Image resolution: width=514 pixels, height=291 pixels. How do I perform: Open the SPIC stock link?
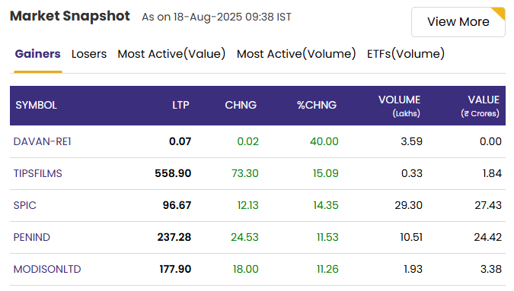coord(25,205)
